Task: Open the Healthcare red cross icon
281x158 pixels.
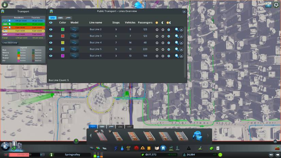Action: point(136,148)
